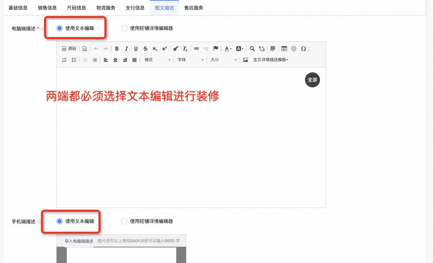
Task: Justify text alignment
Action: pos(134,60)
